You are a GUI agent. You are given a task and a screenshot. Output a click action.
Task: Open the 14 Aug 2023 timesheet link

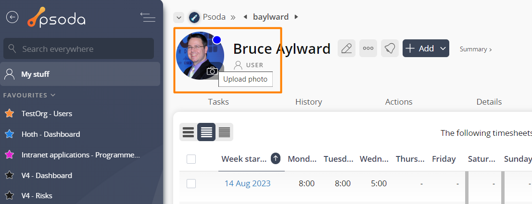pyautogui.click(x=247, y=183)
